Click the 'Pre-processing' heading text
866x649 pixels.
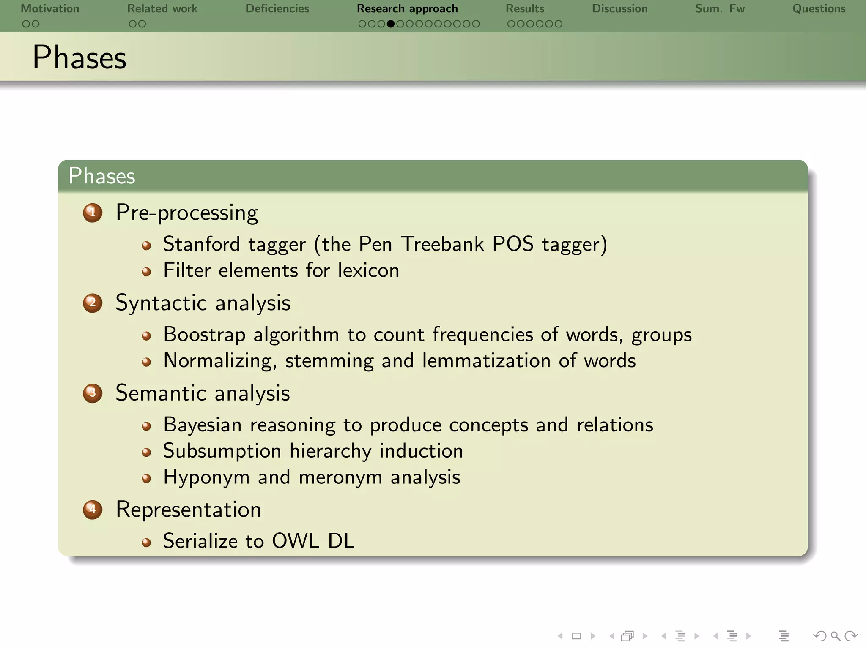tap(187, 213)
